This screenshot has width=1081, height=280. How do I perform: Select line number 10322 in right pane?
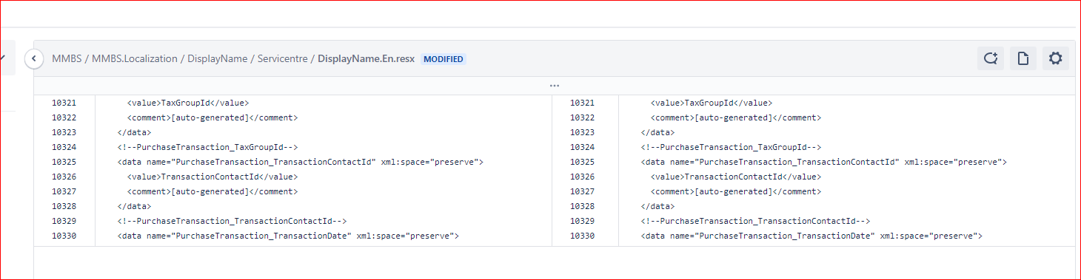tap(582, 117)
